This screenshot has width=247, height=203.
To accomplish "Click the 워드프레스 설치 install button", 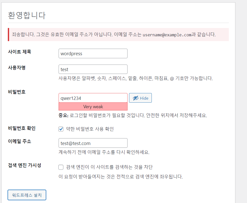I will (27, 195).
